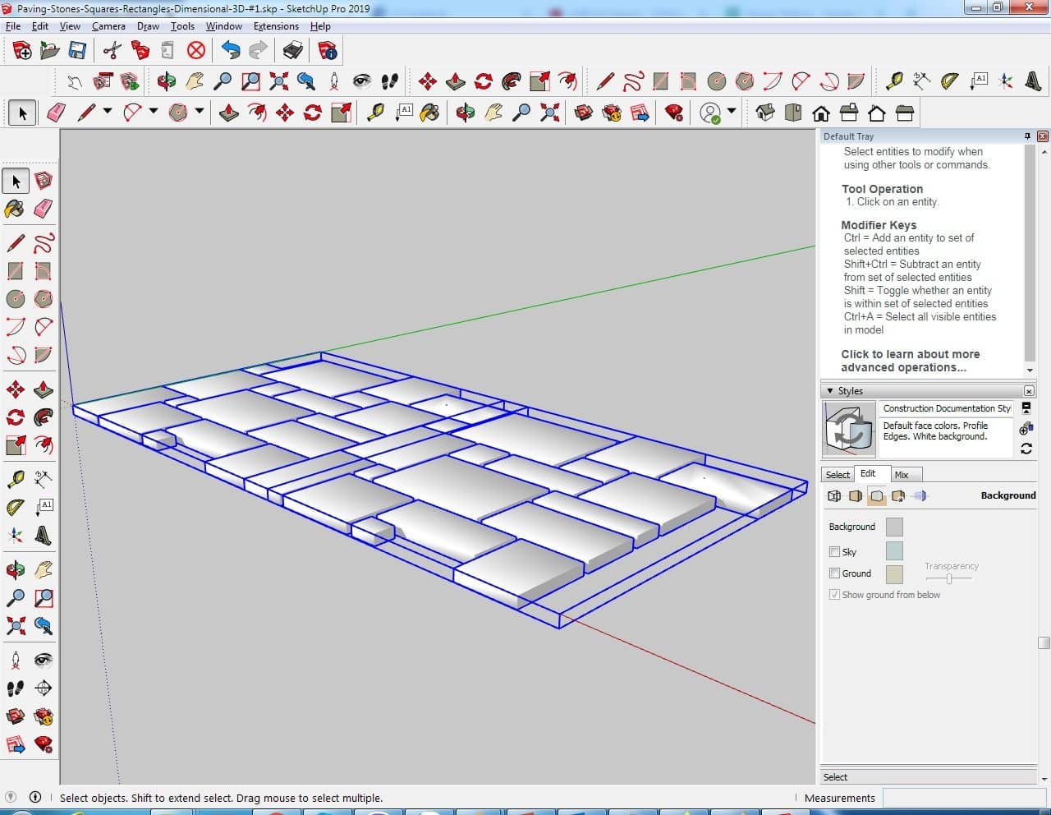Click to learn about more advanced operations

click(910, 361)
